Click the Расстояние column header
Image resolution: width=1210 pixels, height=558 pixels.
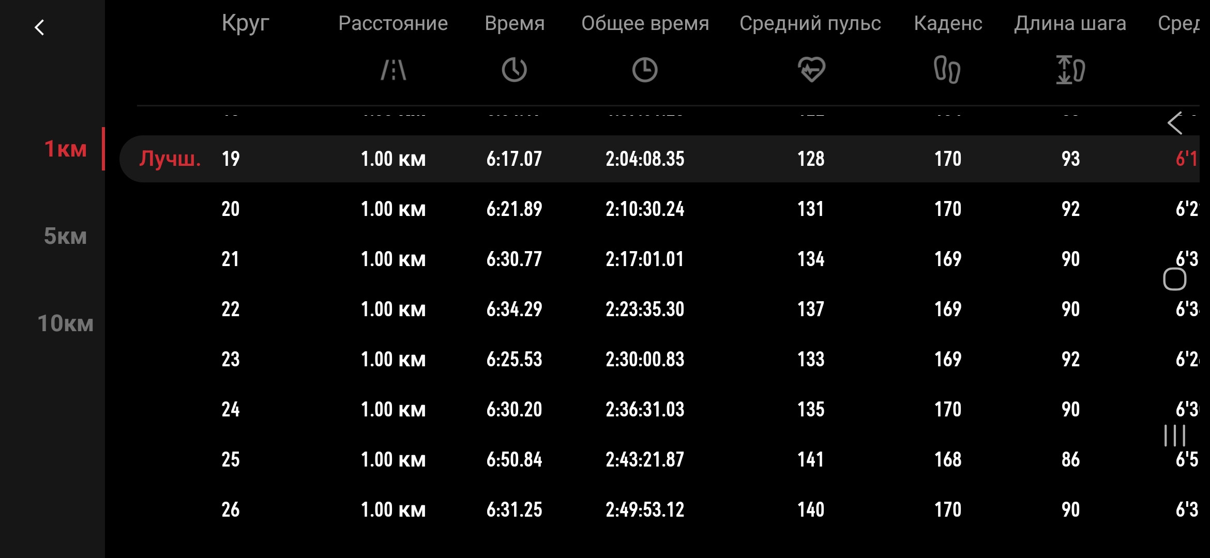click(x=393, y=23)
